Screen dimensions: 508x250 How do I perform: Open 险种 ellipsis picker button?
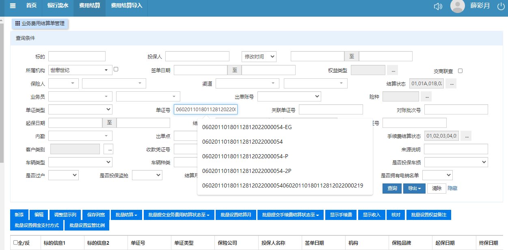coord(426,97)
